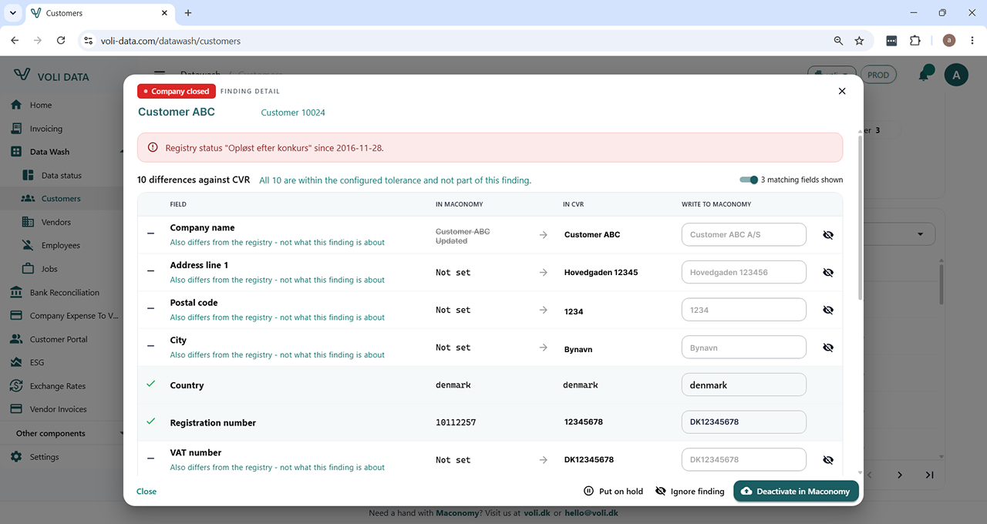The image size is (987, 524).
Task: Open Home in the sidebar
Action: tap(41, 105)
